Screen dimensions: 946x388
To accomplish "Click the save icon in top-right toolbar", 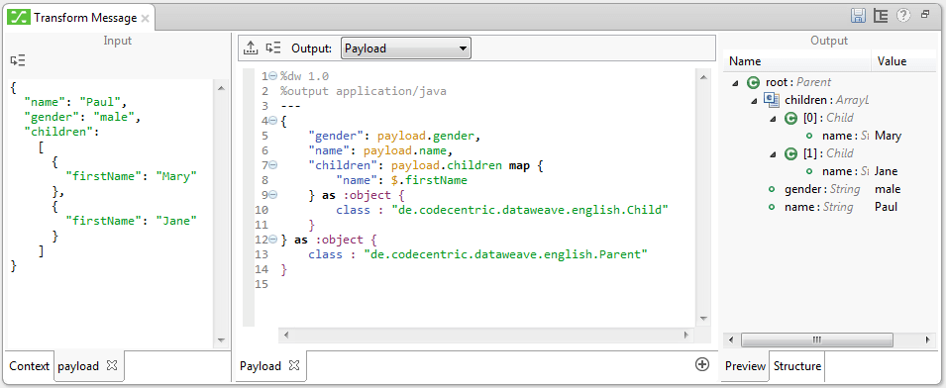I will pos(858,16).
